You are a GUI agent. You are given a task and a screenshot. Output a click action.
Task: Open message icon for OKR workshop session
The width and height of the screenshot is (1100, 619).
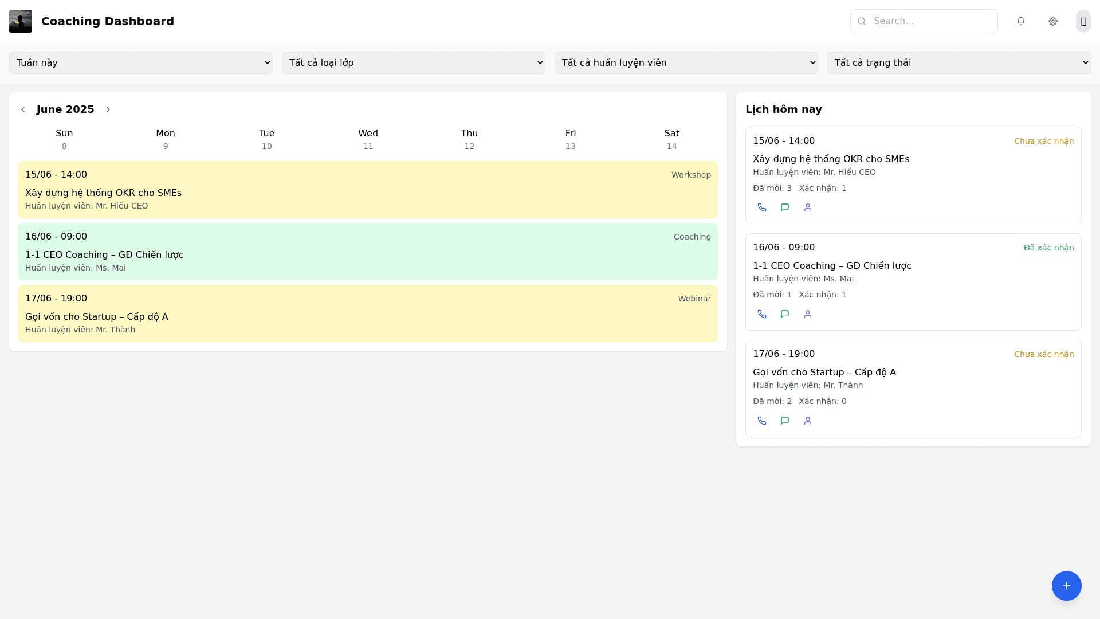click(x=784, y=207)
